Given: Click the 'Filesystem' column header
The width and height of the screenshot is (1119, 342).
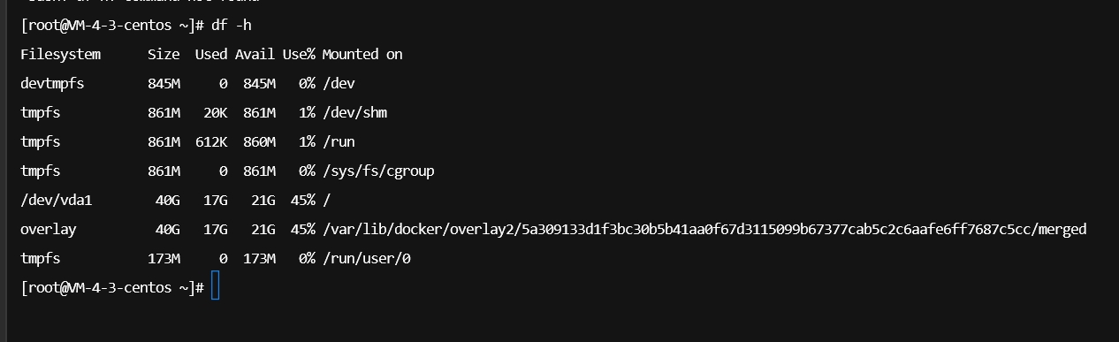Looking at the screenshot, I should coord(60,55).
